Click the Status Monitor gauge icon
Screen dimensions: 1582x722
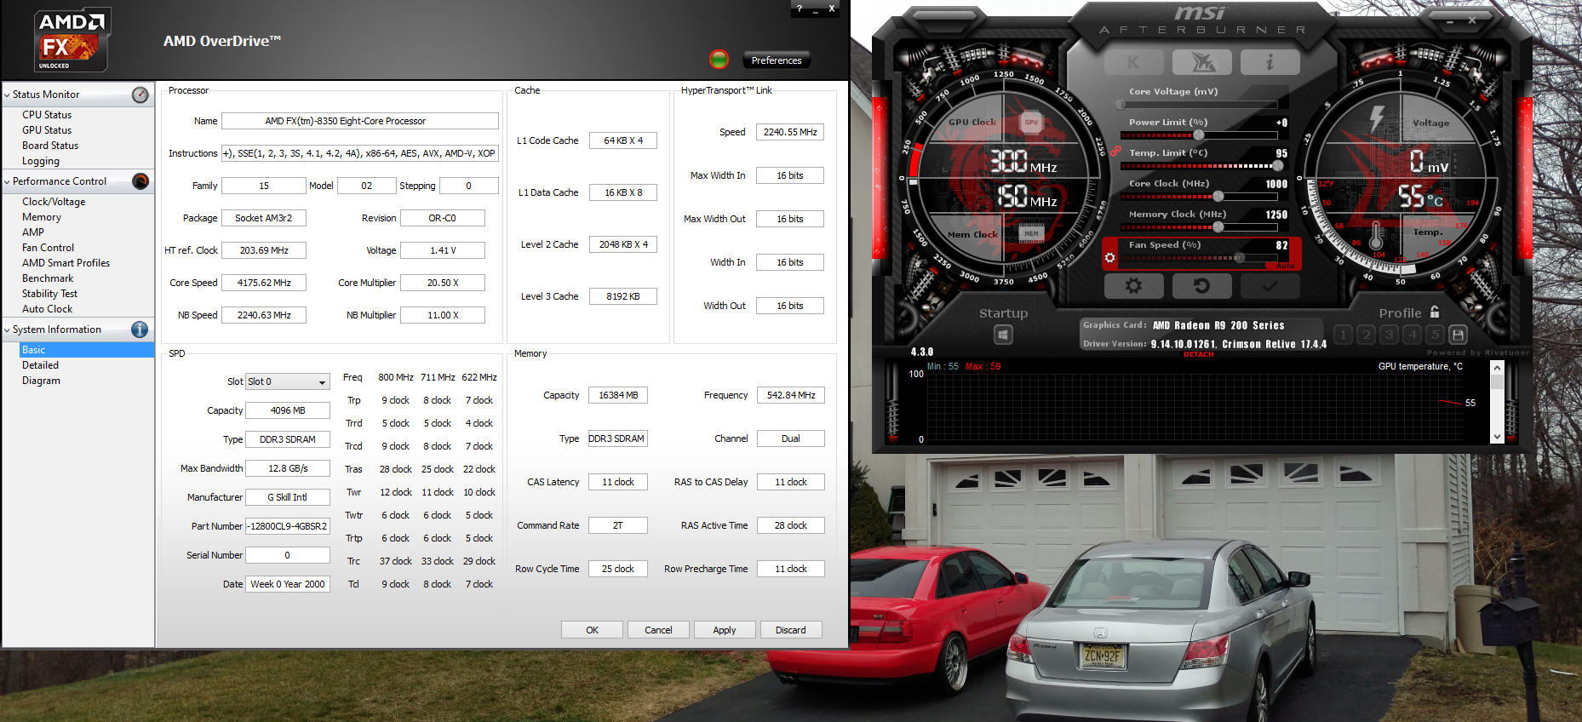tap(140, 95)
